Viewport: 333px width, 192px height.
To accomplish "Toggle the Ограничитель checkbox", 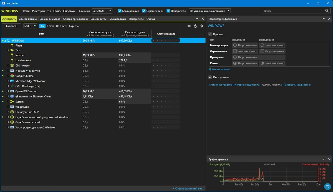I will pos(144,11).
